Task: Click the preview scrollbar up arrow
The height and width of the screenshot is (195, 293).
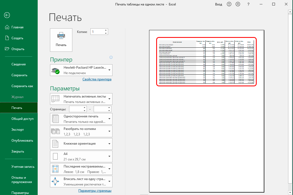Action: 290,12
